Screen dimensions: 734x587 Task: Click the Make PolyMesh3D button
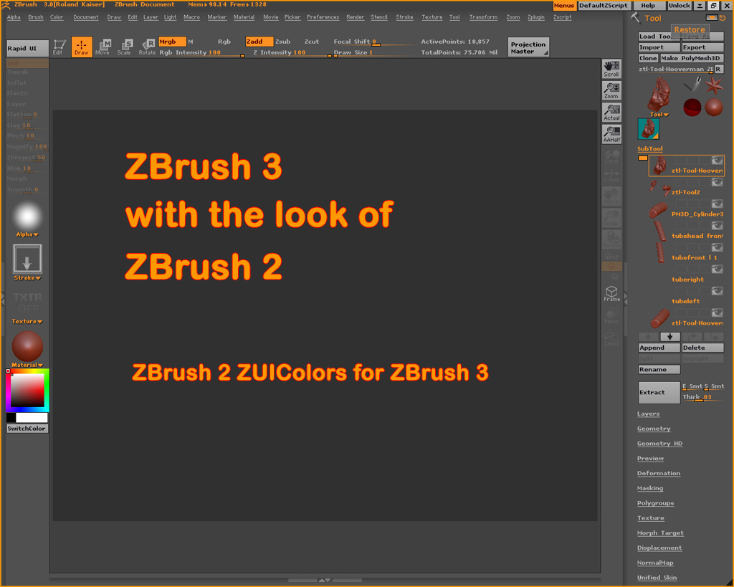tap(692, 58)
